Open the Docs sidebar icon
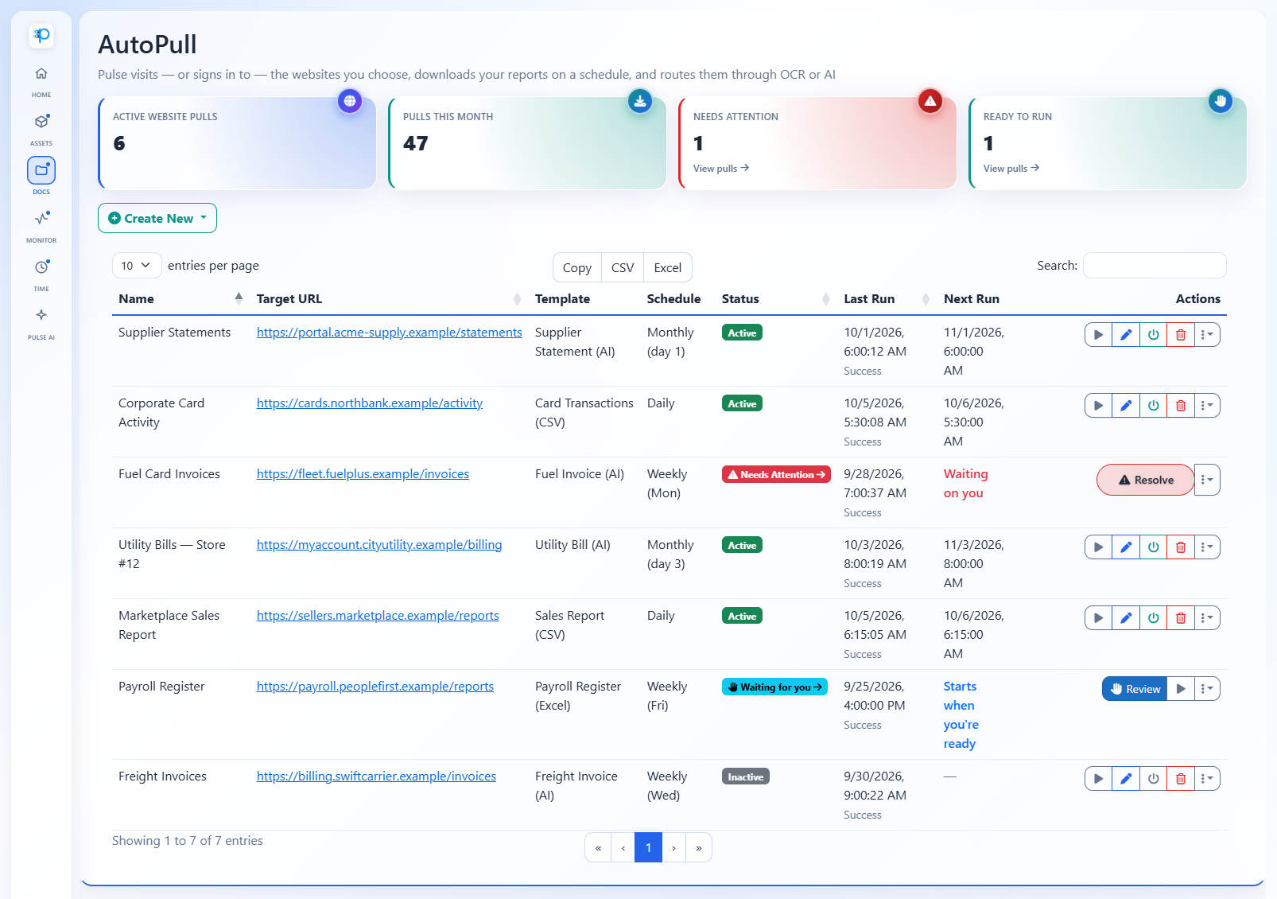This screenshot has width=1277, height=899. point(41,170)
